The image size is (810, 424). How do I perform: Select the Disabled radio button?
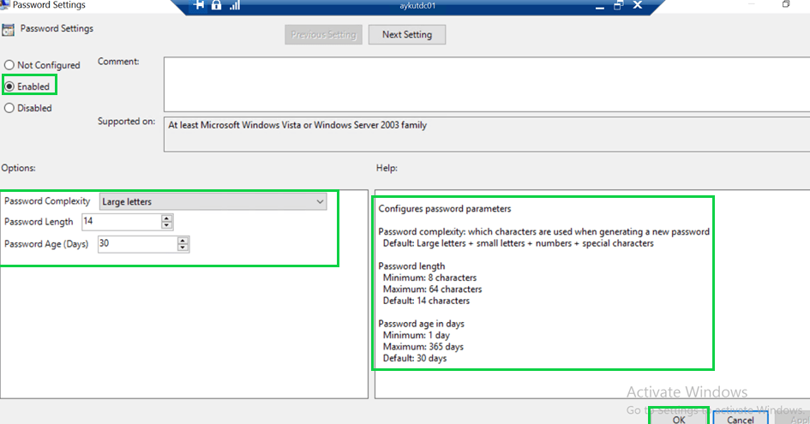point(9,109)
